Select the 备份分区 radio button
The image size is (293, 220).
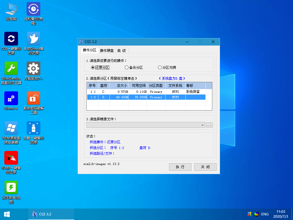[x=126, y=68]
